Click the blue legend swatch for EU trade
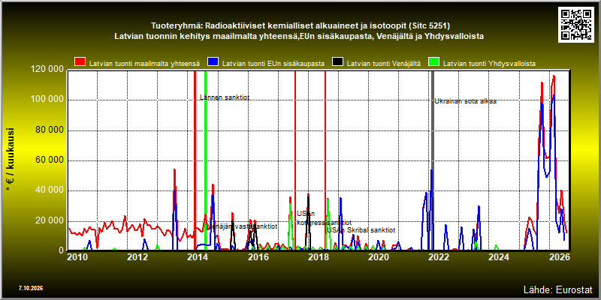This screenshot has width=601, height=300. pos(213,63)
